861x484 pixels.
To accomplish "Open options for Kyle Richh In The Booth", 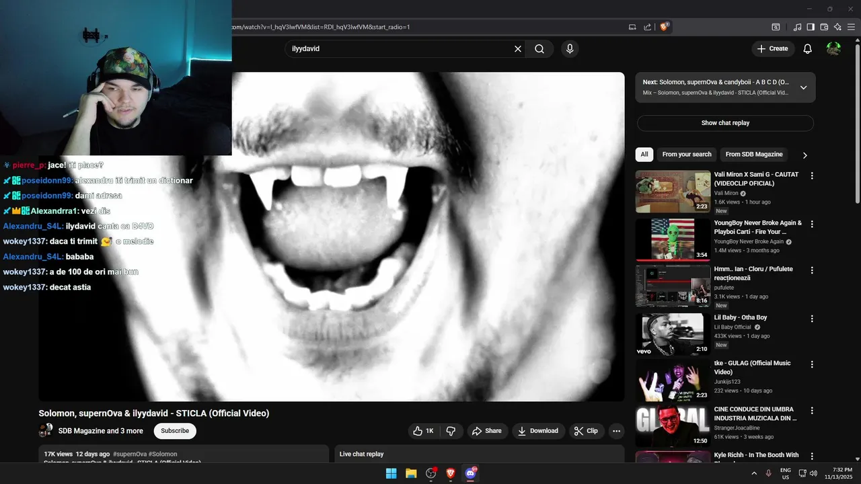I will [812, 456].
